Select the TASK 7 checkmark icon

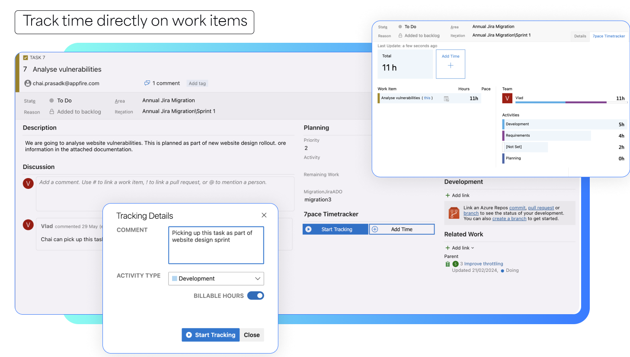click(26, 57)
